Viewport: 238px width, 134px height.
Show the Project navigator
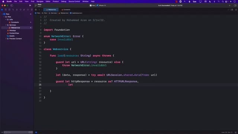[2, 10]
